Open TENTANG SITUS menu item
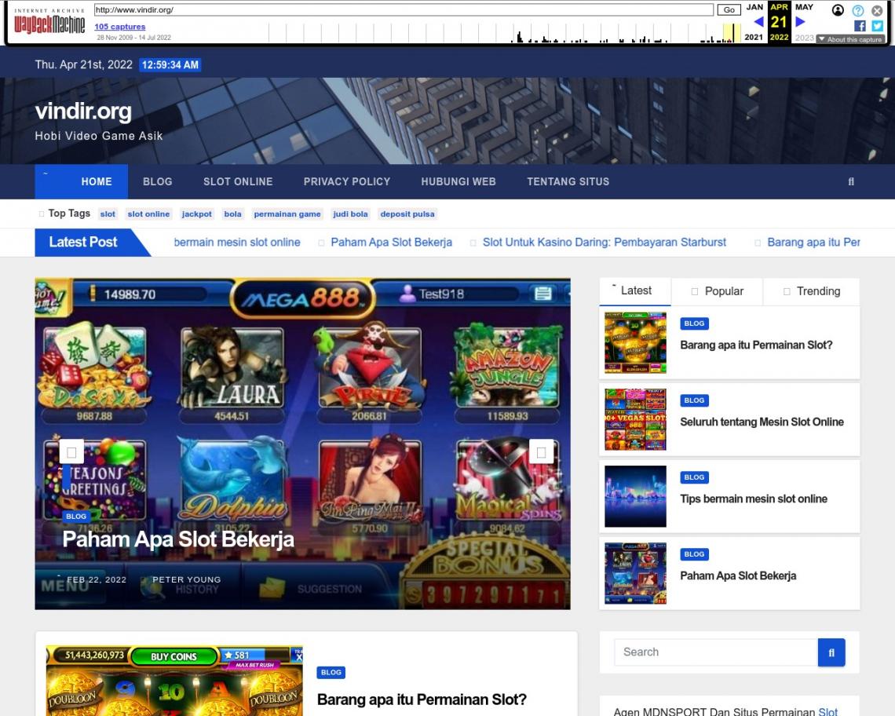Image resolution: width=895 pixels, height=716 pixels. [x=568, y=181]
